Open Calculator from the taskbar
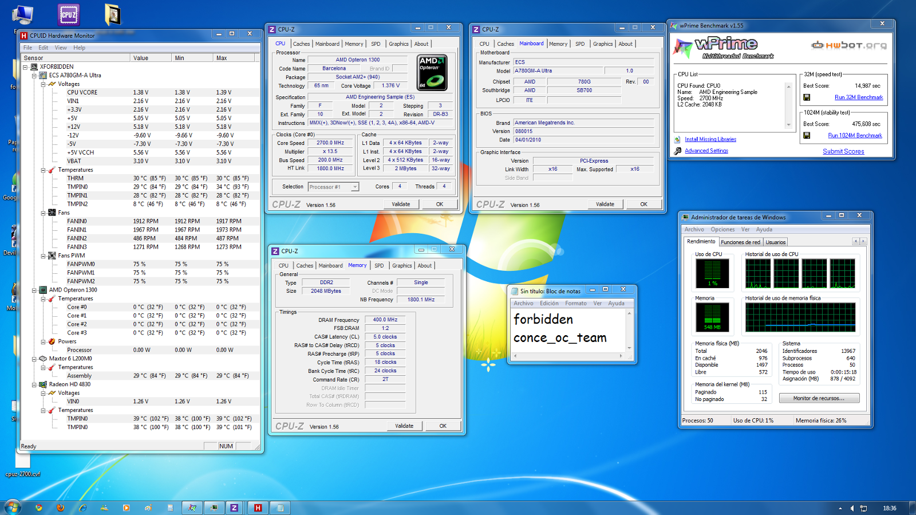 [170, 508]
